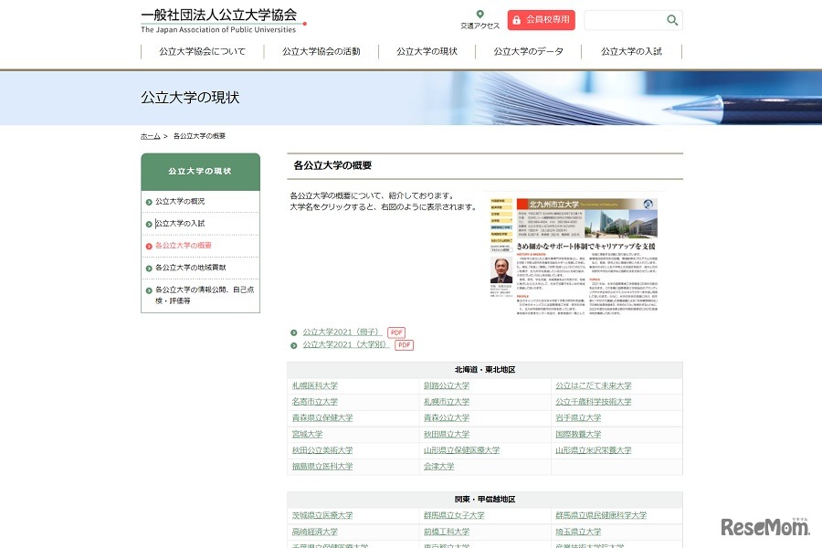Click the PDF icon next to 公立大学2021（冊子）
Viewport: 822px width, 548px height.
(395, 332)
